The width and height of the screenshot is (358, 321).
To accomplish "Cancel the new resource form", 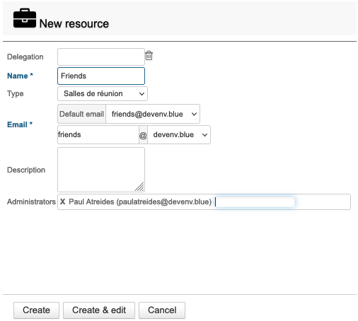I will [x=162, y=310].
